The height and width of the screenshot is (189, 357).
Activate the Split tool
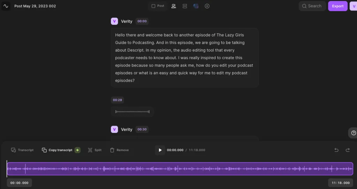[95, 150]
